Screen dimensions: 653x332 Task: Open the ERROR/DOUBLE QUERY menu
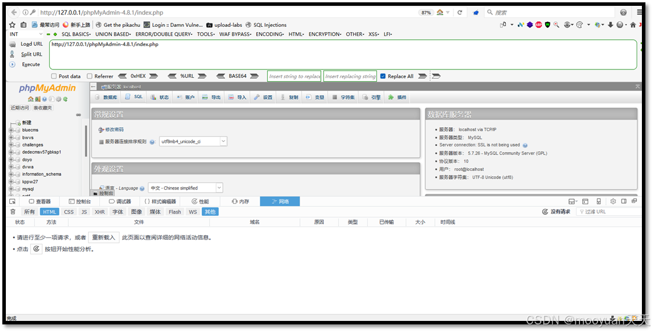coord(163,34)
